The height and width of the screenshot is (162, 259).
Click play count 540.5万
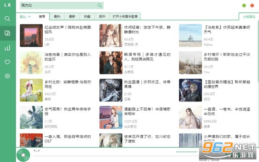pos(50,94)
